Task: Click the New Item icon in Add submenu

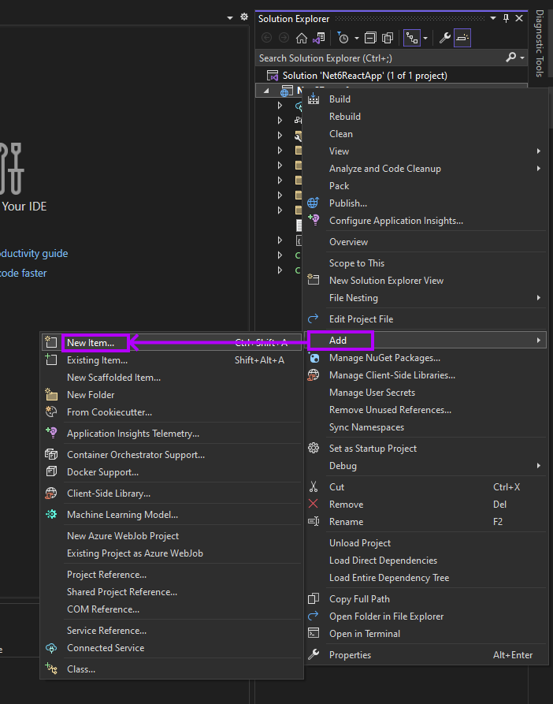Action: [x=51, y=343]
